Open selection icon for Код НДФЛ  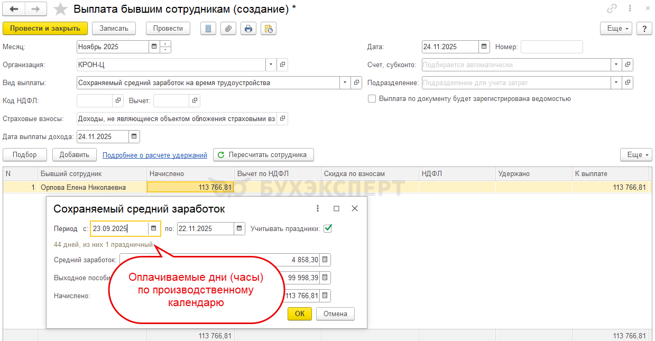(x=118, y=100)
